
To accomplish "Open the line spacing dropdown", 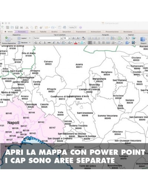I will [113, 38].
